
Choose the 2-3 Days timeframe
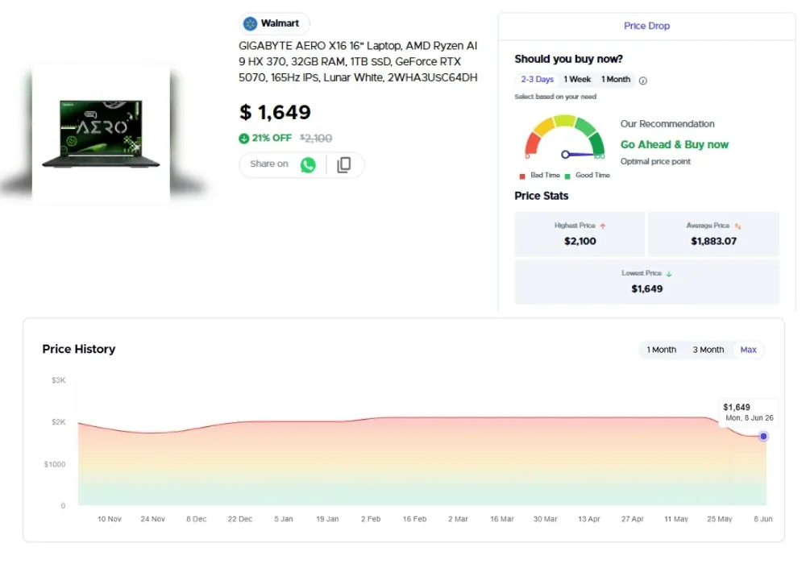pos(537,80)
